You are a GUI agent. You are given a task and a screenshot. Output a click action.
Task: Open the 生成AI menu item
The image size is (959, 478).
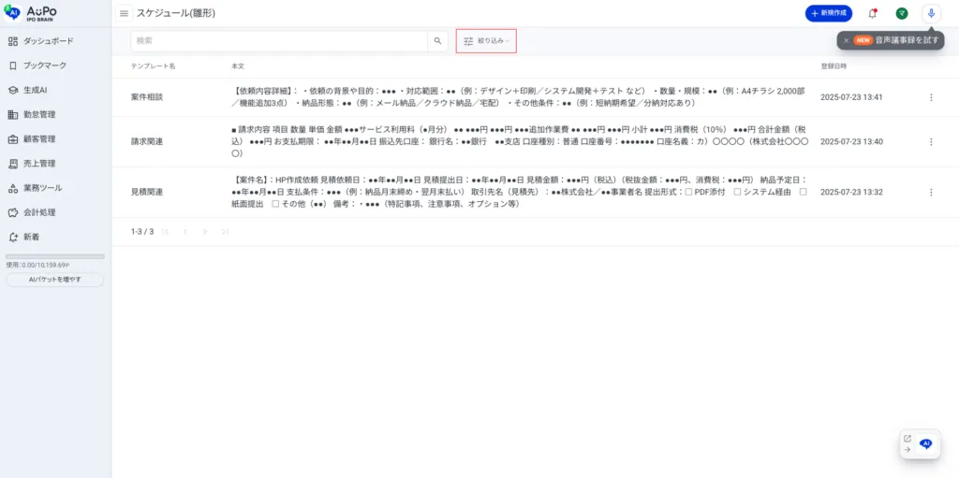55,90
